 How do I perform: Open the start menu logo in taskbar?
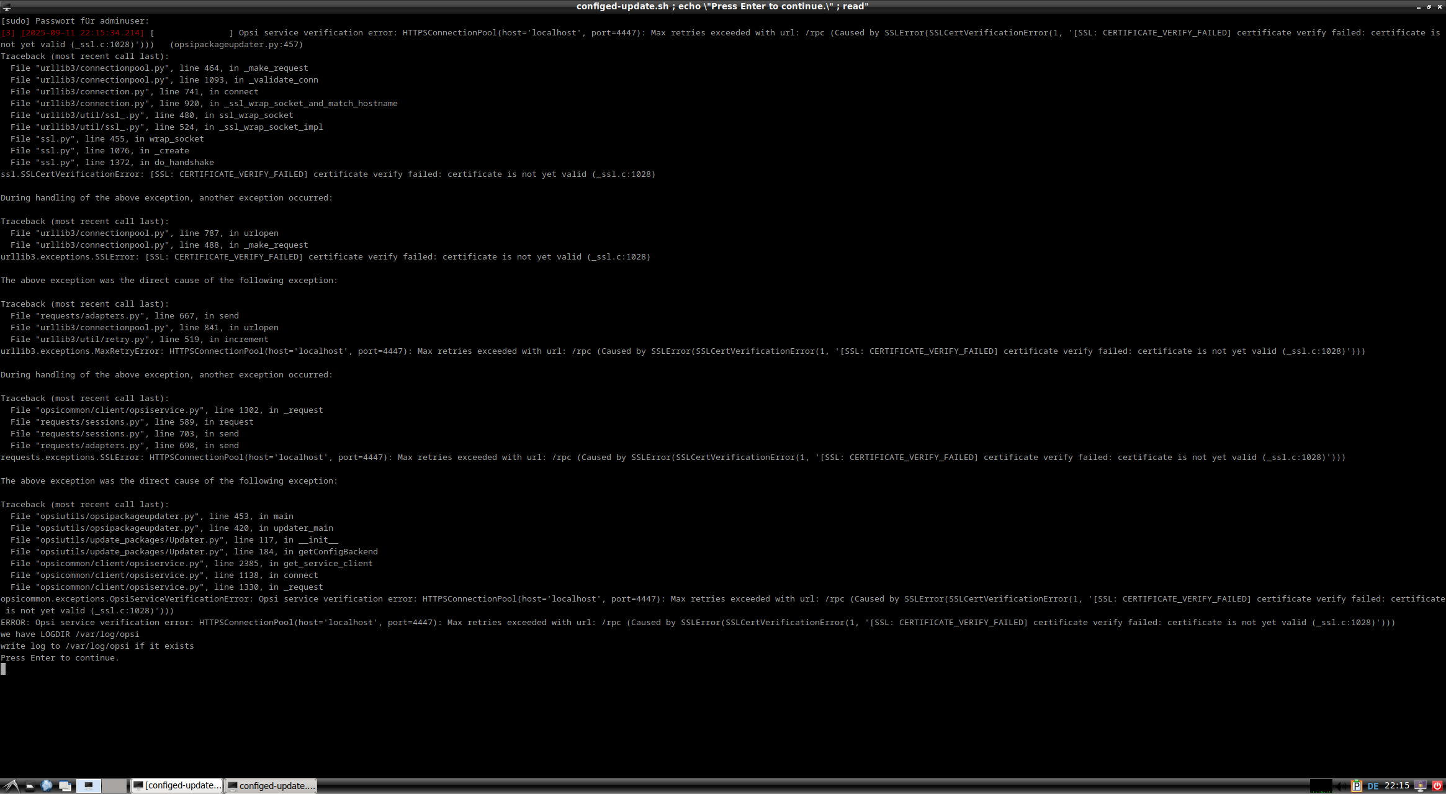pos(11,786)
